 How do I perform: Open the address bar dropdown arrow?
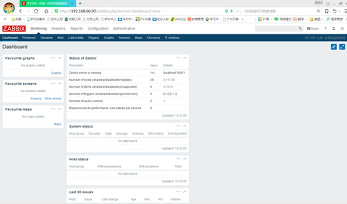pos(238,11)
